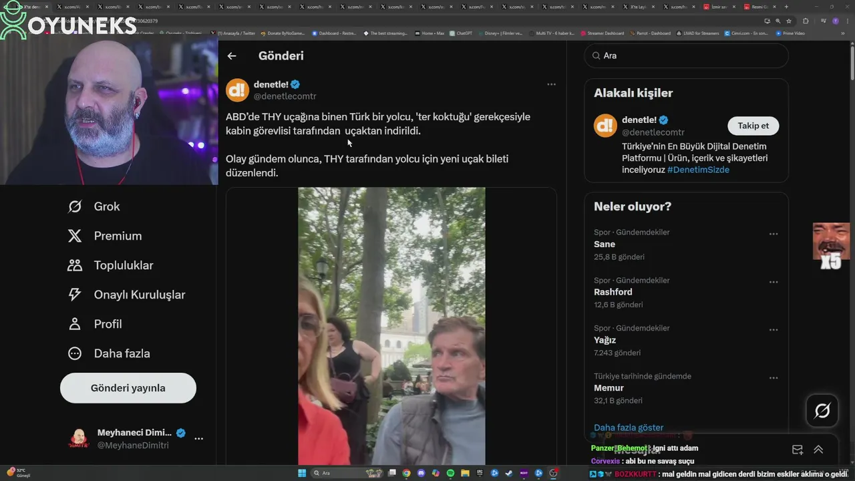Play the embedded post video
The height and width of the screenshot is (481, 855).
pyautogui.click(x=391, y=326)
